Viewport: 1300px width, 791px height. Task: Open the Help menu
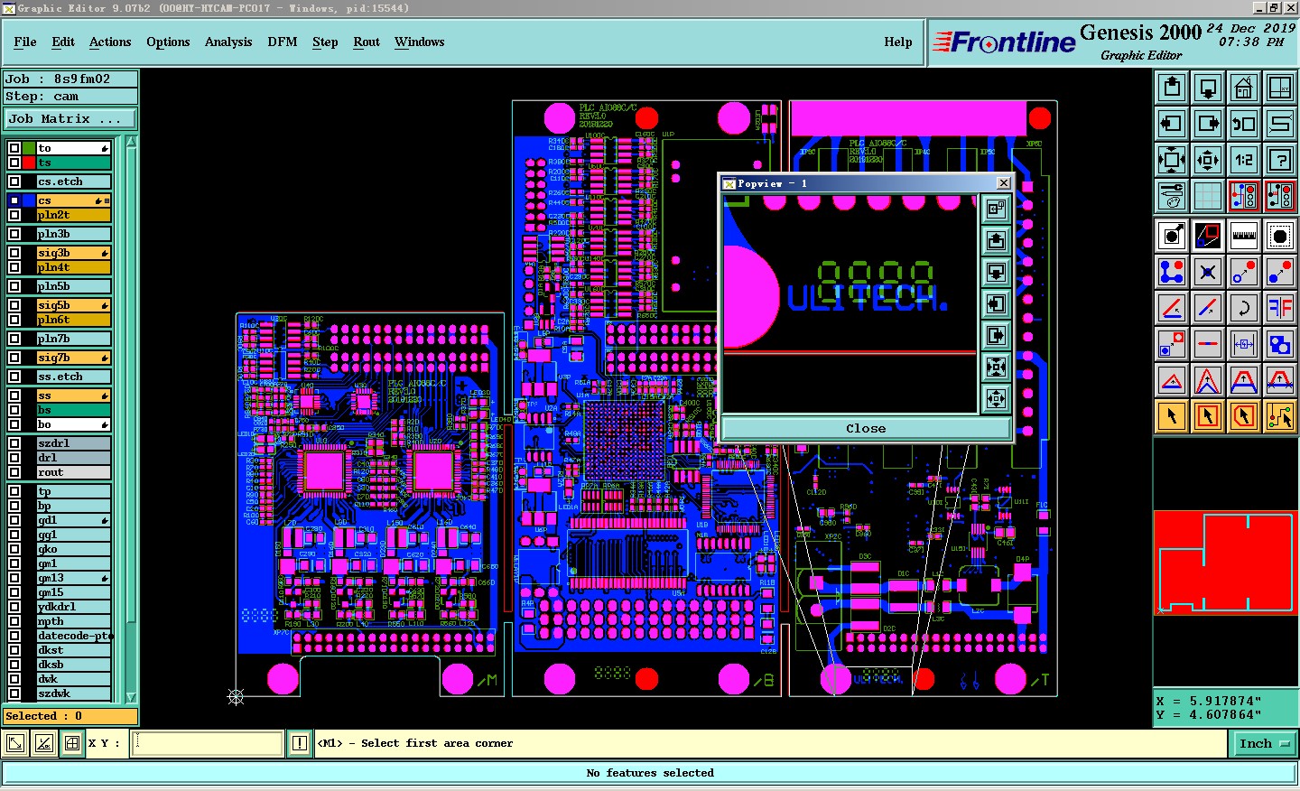click(x=898, y=42)
